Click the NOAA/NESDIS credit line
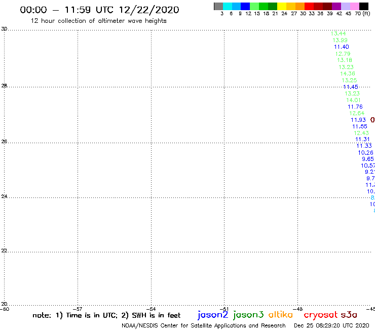The height and width of the screenshot is (330, 375). tap(204, 325)
